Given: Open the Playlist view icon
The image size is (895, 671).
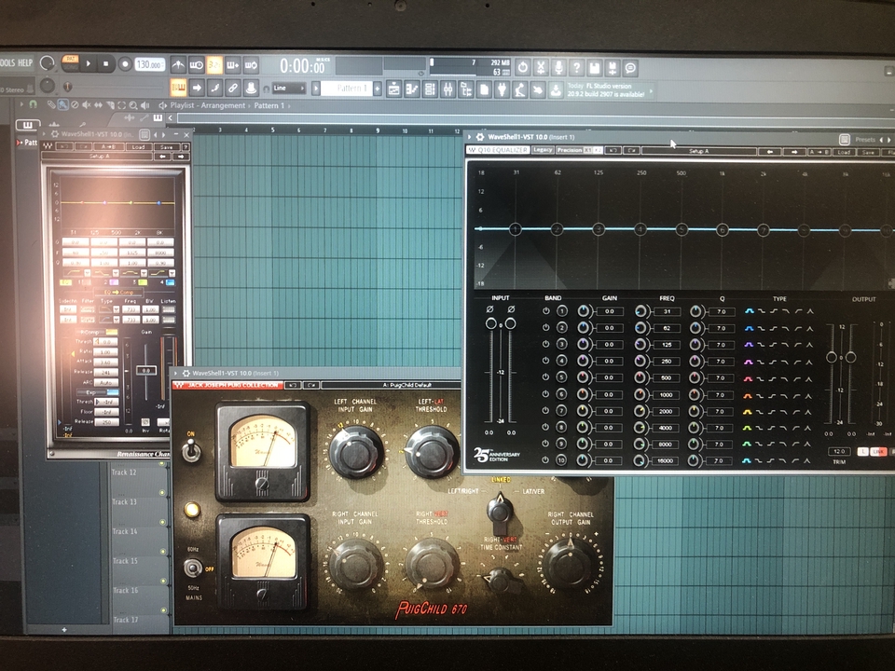Looking at the screenshot, I should coord(393,89).
